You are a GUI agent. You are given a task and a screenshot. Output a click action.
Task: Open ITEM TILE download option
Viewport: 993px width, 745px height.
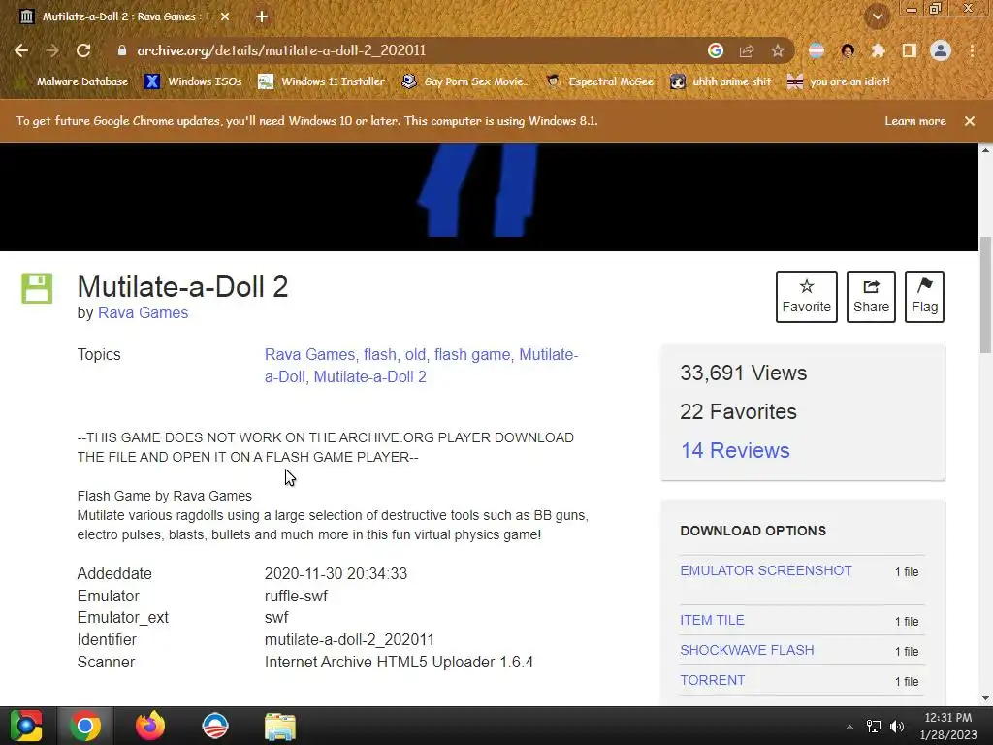tap(712, 620)
